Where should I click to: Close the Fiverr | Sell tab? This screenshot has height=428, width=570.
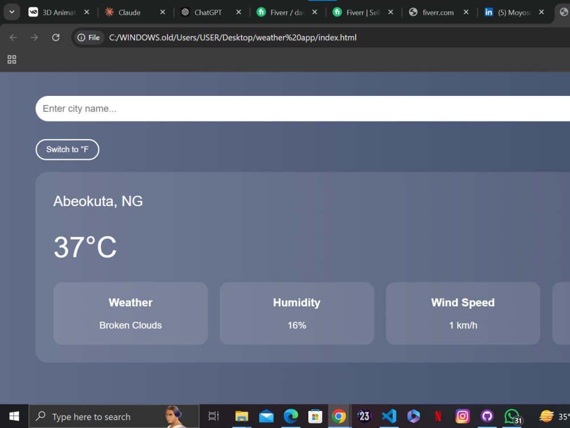(x=390, y=12)
